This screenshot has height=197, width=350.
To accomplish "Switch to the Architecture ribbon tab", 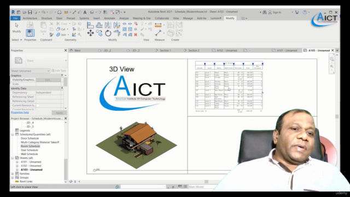I will [30, 18].
